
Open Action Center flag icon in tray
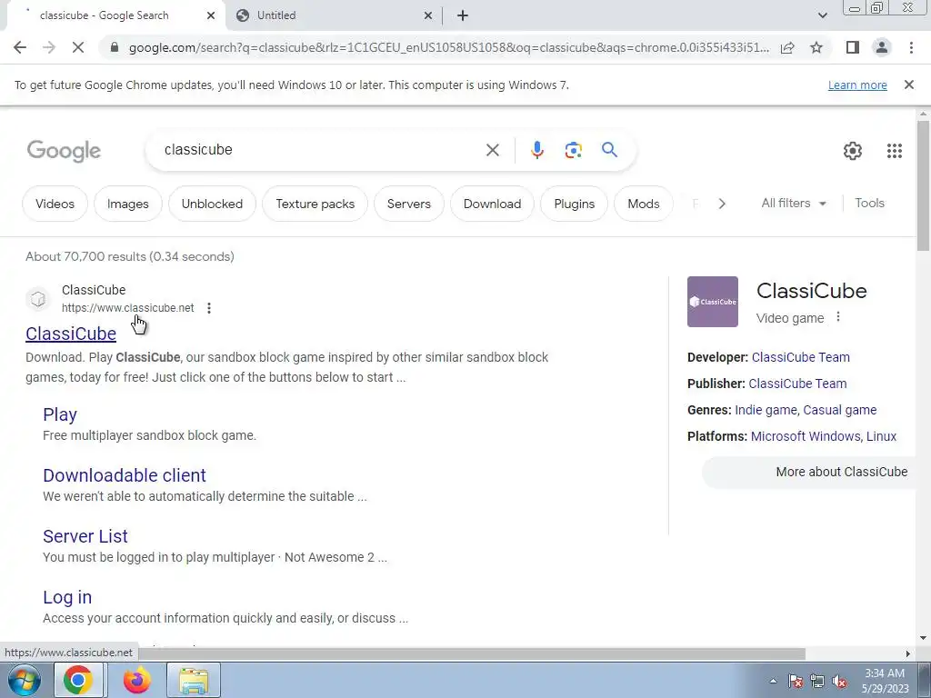tap(795, 682)
